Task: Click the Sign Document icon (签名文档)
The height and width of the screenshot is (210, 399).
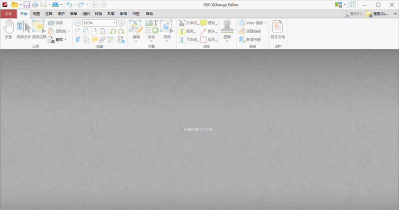Action: pyautogui.click(x=277, y=29)
